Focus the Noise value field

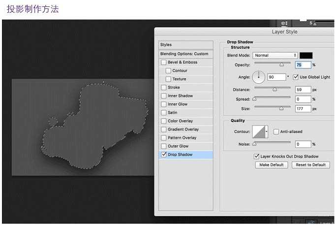303,144
